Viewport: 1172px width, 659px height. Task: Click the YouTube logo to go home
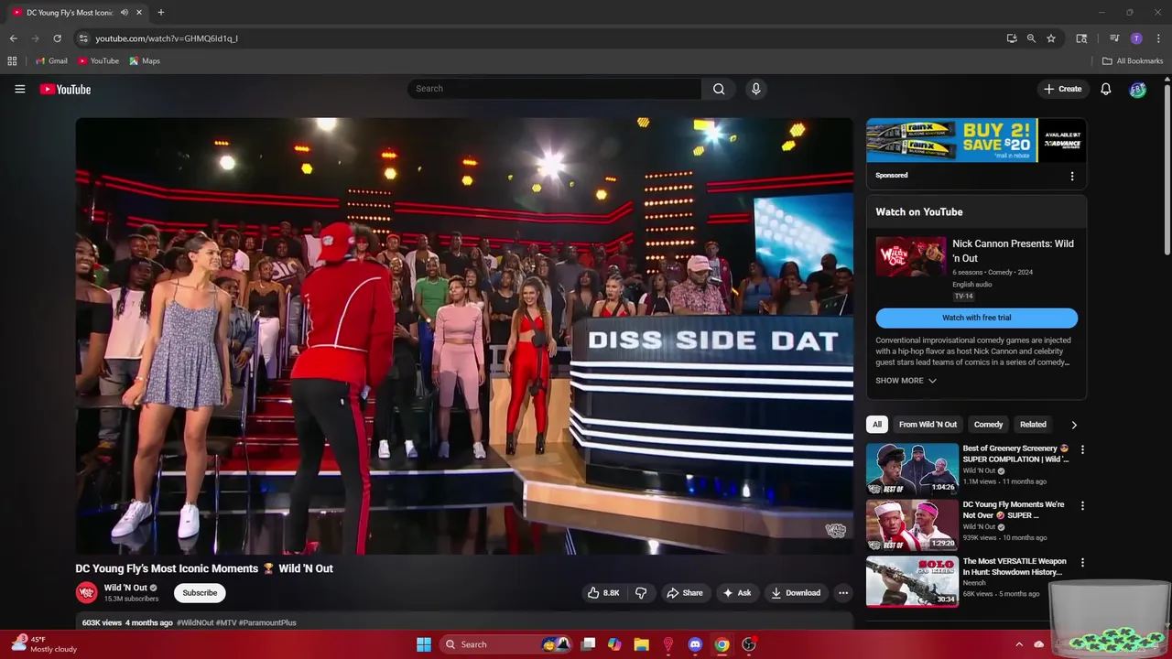pos(65,89)
